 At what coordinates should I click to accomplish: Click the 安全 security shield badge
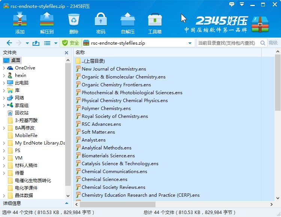[x=70, y=43]
